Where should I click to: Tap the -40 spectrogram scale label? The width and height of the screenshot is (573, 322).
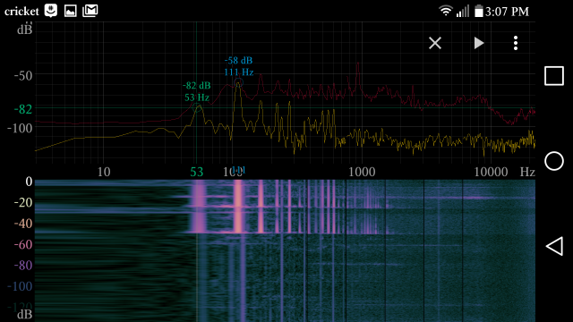(x=23, y=223)
